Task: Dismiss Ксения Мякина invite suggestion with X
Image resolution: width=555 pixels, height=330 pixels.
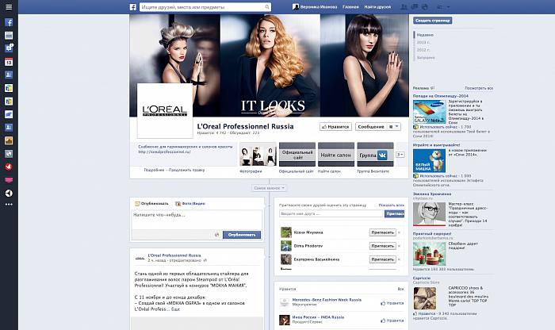Action: 400,232
